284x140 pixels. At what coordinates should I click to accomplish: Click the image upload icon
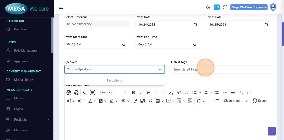pos(143,101)
